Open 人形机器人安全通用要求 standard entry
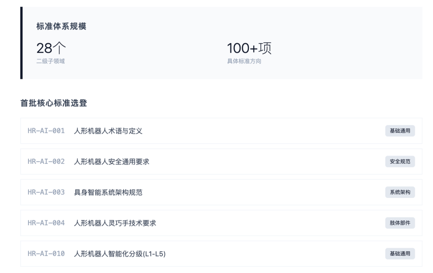The image size is (433, 273). [x=112, y=162]
